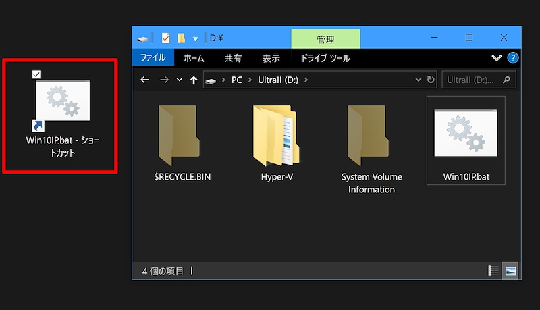Viewport: 540px width, 310px height.
Task: Open Help with the question mark icon
Action: coord(513,58)
